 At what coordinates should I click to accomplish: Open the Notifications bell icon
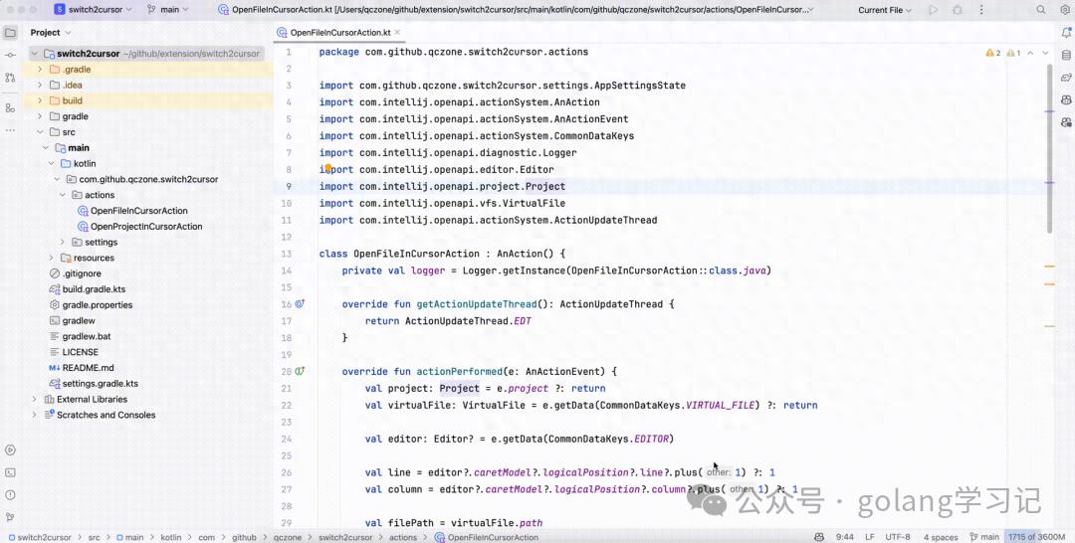coord(1066,32)
